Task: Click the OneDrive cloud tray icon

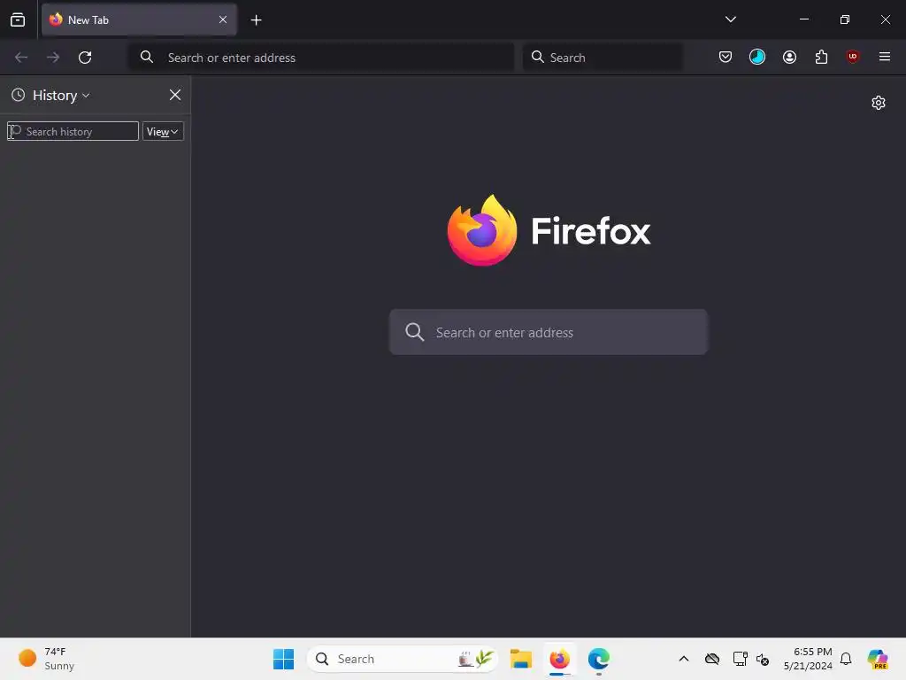Action: point(712,659)
